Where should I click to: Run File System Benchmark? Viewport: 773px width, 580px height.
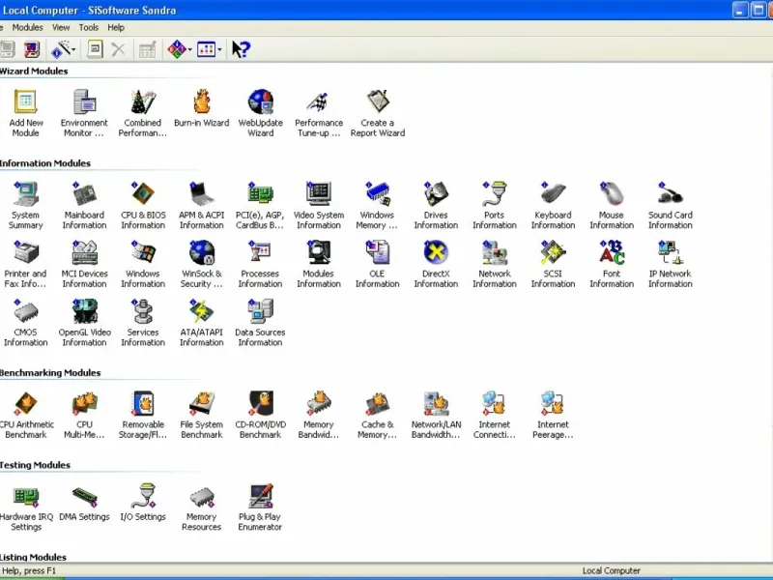(x=202, y=415)
